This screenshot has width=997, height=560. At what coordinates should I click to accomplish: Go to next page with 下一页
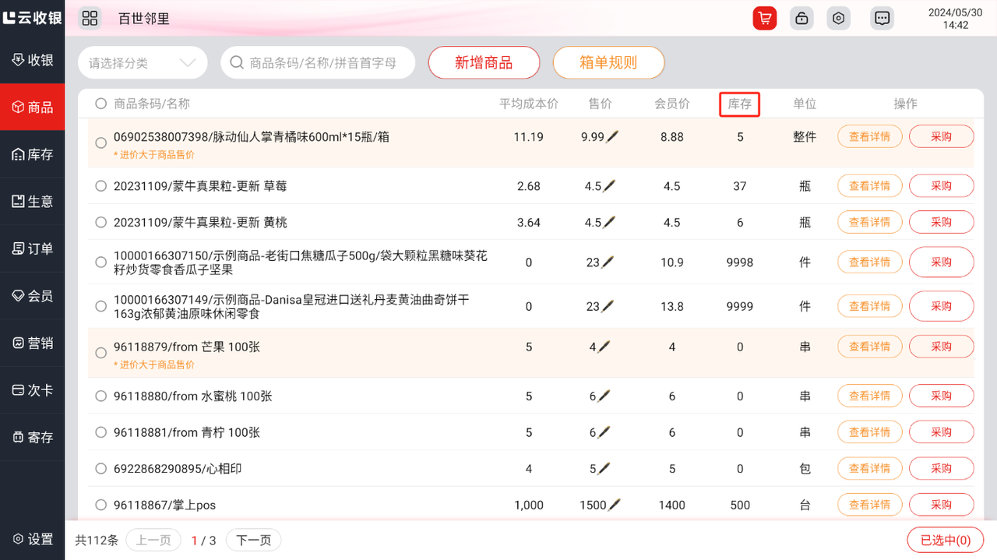click(253, 541)
